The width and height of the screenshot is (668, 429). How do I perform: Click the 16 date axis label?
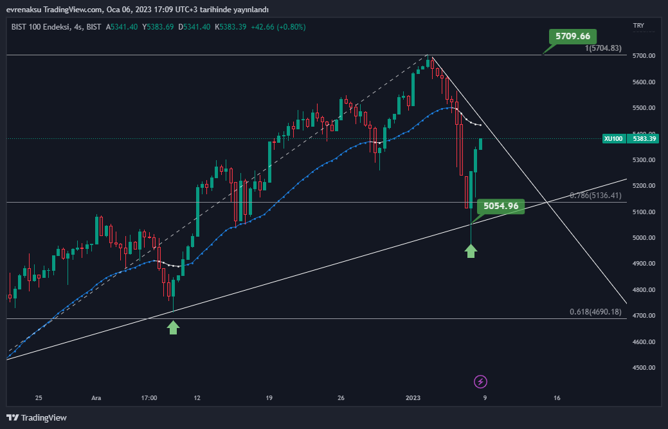click(x=557, y=398)
